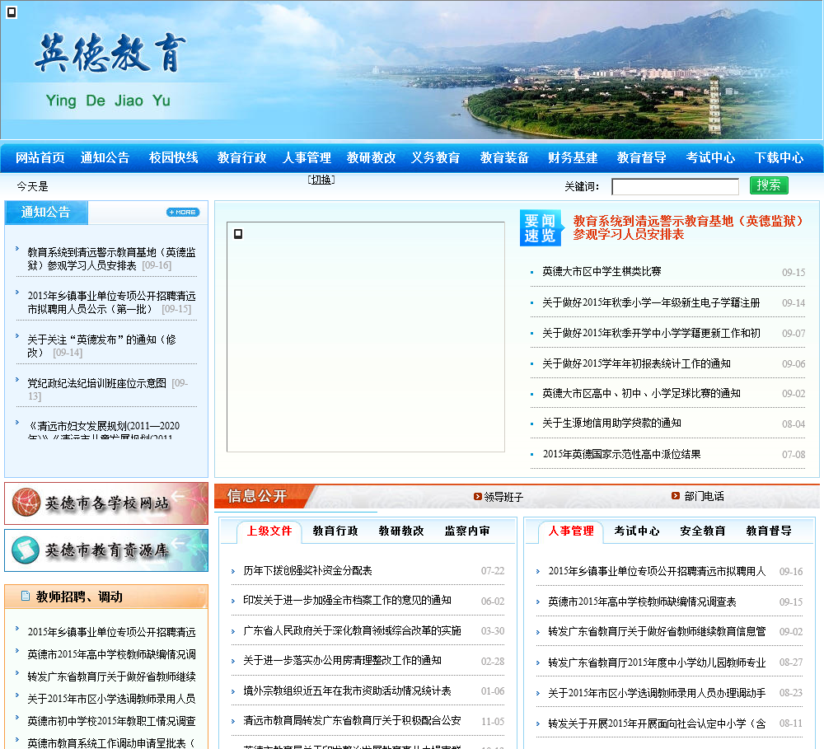Open the red headline about 清远警示教育基地

[x=688, y=227]
